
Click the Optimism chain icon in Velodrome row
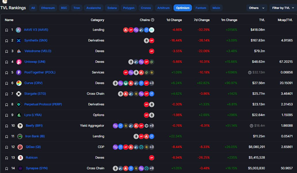coord(151,51)
